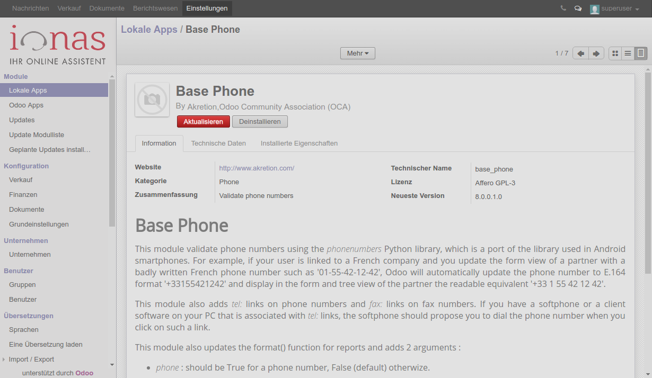This screenshot has width=652, height=378.
Task: Open the Mehr dropdown
Action: pyautogui.click(x=358, y=53)
